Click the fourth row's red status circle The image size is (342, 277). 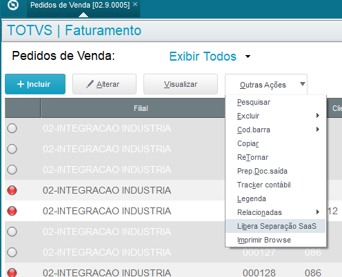12,190
